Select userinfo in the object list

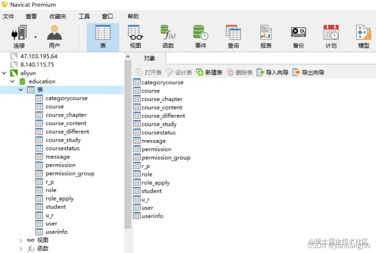coord(152,216)
